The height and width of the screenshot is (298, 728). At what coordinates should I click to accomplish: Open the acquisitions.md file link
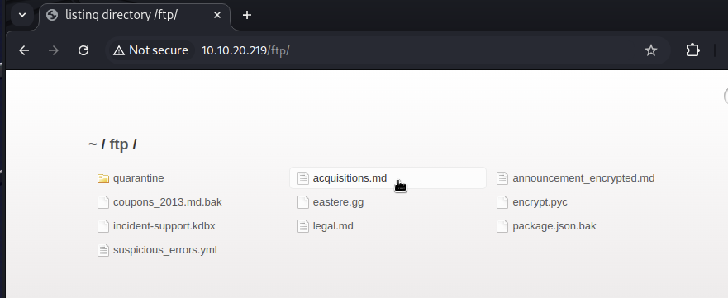[x=350, y=178]
